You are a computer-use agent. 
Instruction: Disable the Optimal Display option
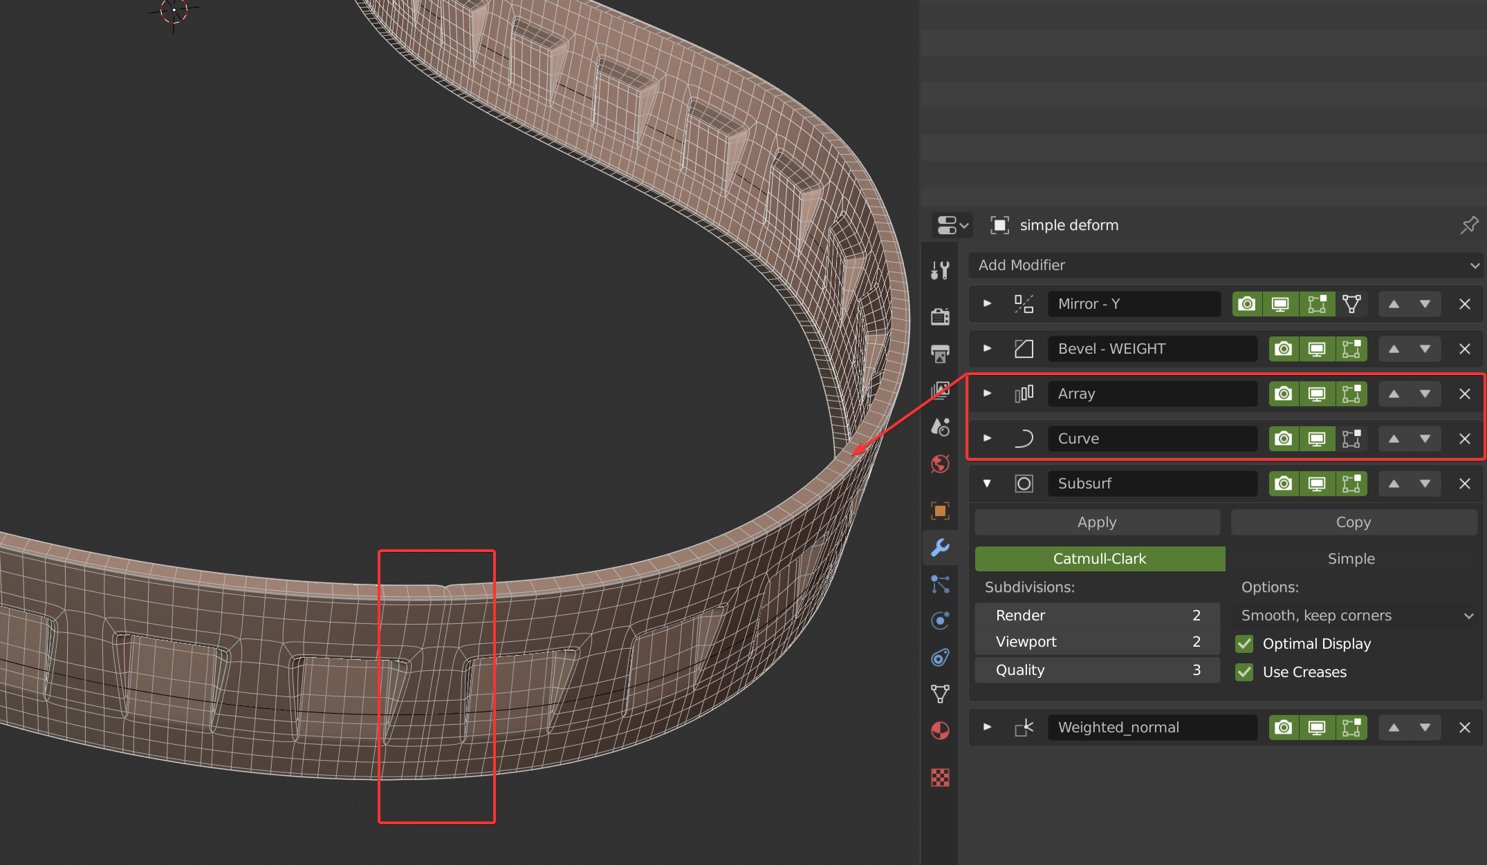[x=1244, y=644]
